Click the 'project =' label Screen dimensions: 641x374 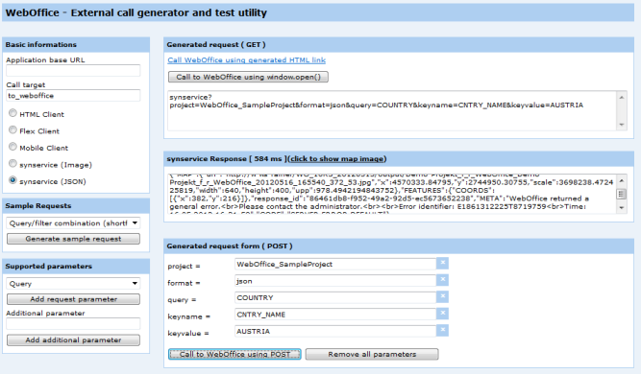(x=184, y=266)
